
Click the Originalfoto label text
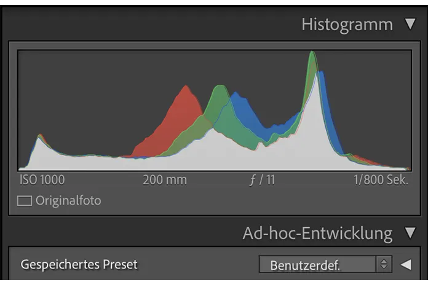tap(68, 201)
